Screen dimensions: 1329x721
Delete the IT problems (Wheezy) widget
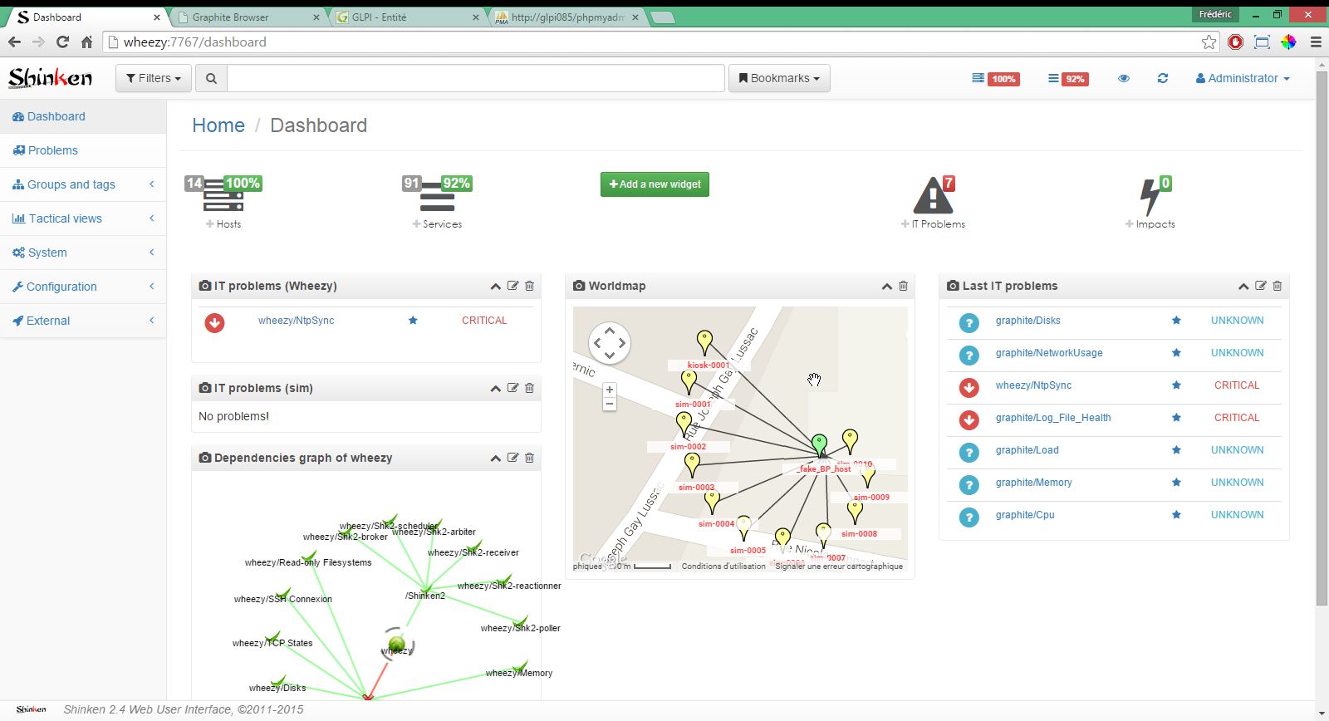click(x=529, y=286)
